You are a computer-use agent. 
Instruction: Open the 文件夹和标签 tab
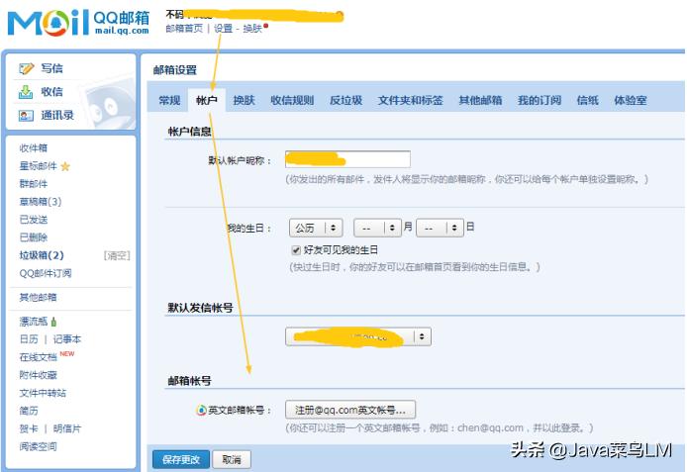point(411,100)
